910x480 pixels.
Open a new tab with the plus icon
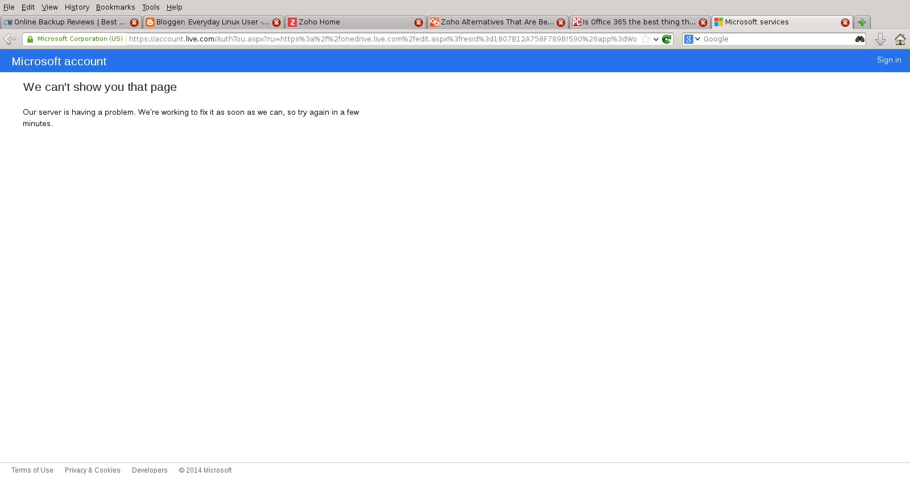862,22
